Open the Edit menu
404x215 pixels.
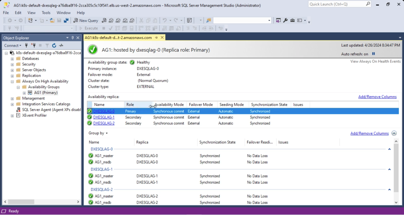[x=18, y=12]
